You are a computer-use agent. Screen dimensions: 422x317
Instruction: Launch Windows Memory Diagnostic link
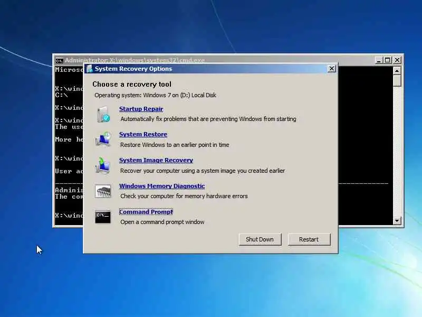[x=162, y=186]
